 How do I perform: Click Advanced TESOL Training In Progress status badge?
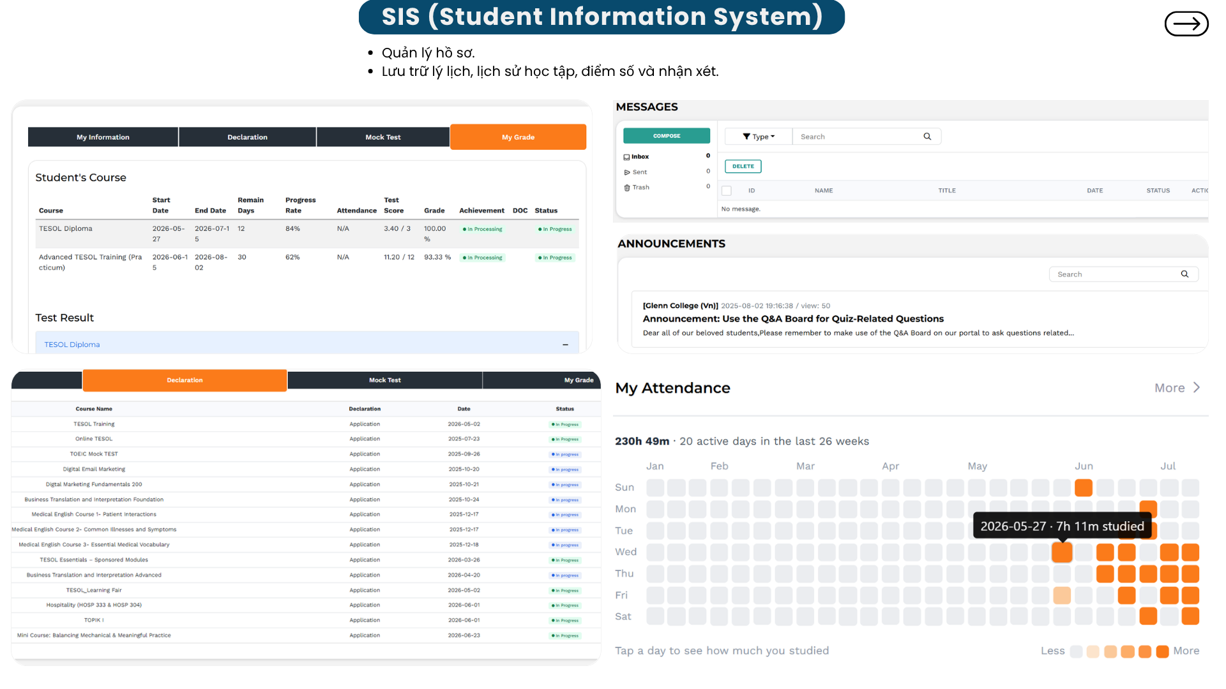555,258
